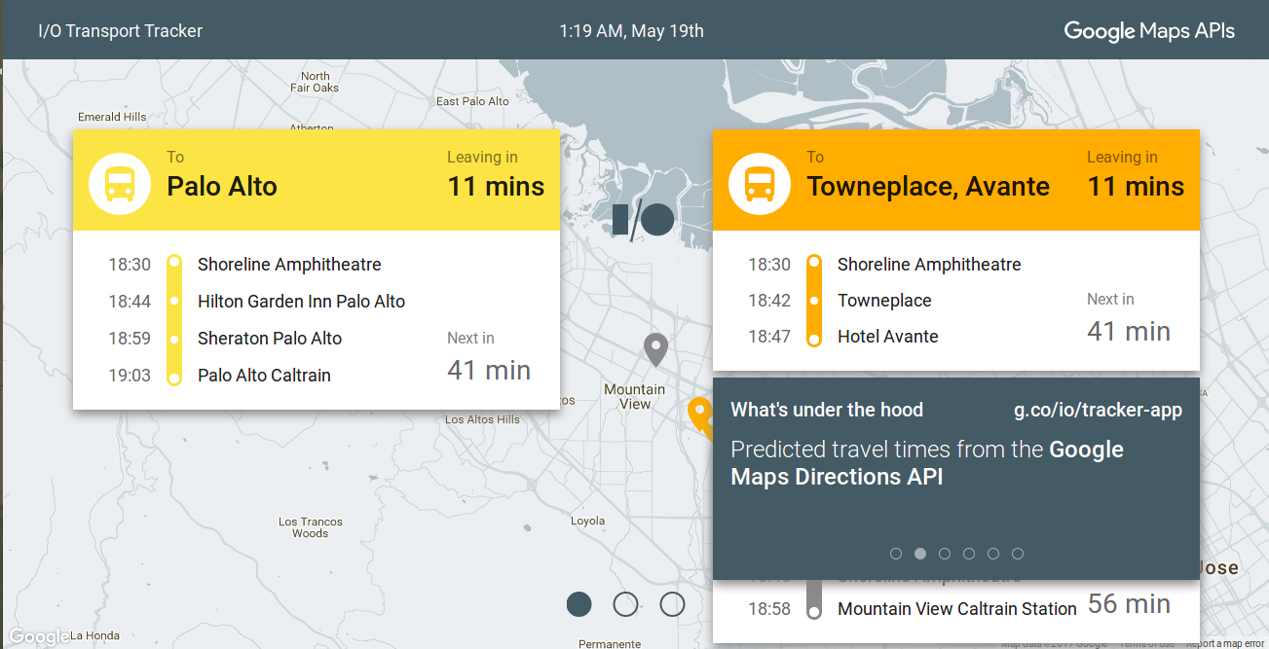Select Shoreline Amphitheatre stop in Palo Alto card

pos(289,265)
